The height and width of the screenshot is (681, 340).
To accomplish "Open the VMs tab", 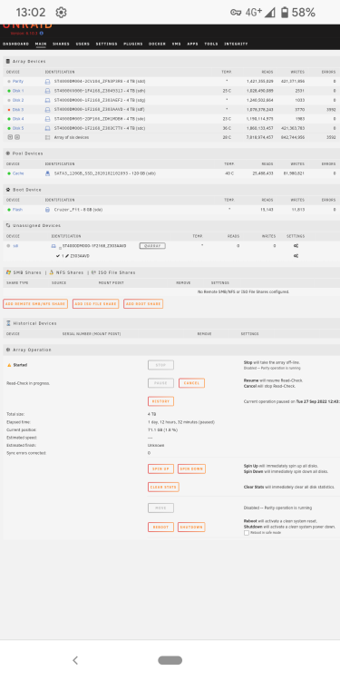I will pos(176,44).
